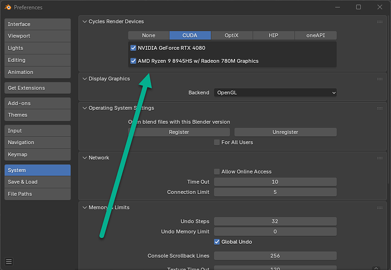The width and height of the screenshot is (391, 270).
Task: Maximize the Preferences window
Action: 358,7
